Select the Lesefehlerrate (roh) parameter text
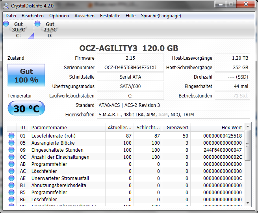The width and height of the screenshot is (258, 213). click(x=54, y=136)
